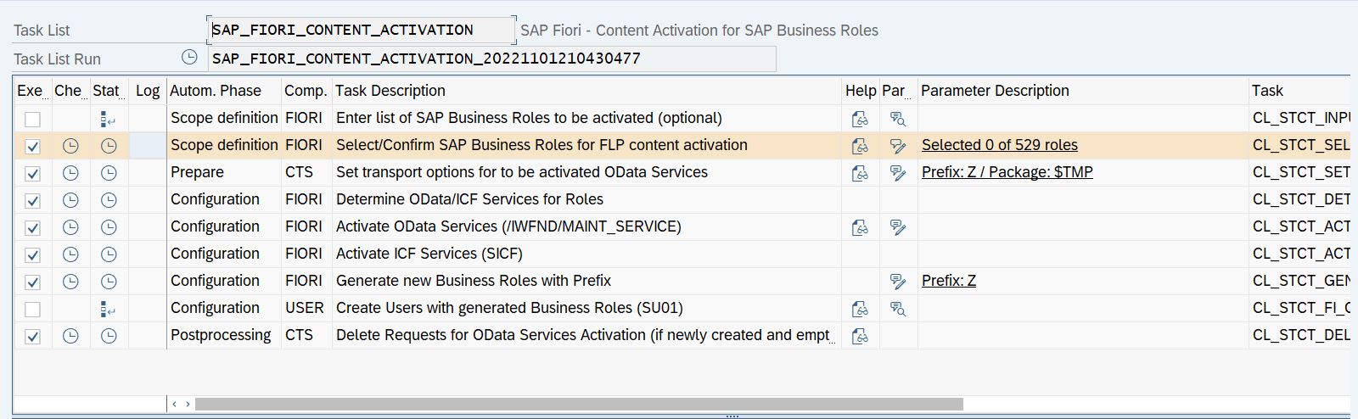1358x419 pixels.
Task: Click help icon for Set transport options row
Action: [860, 173]
